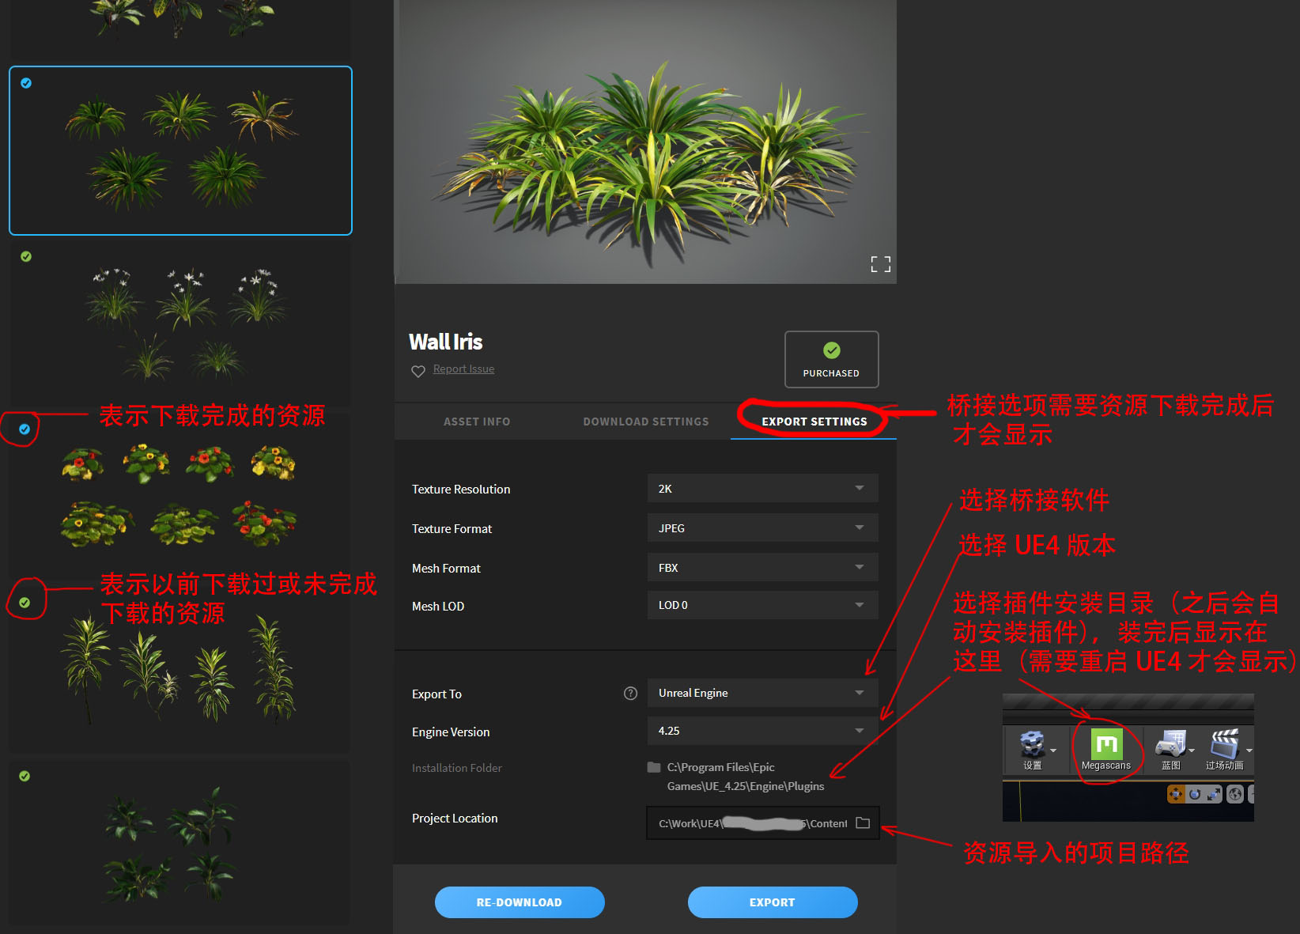
Task: Click the green checkmark on the white flowers asset
Action: 26,255
